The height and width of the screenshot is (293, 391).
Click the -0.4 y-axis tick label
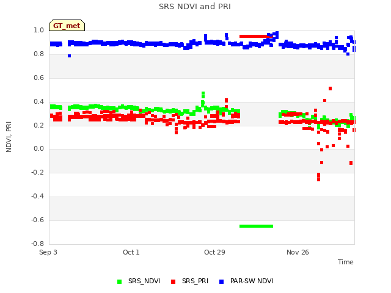(37, 197)
